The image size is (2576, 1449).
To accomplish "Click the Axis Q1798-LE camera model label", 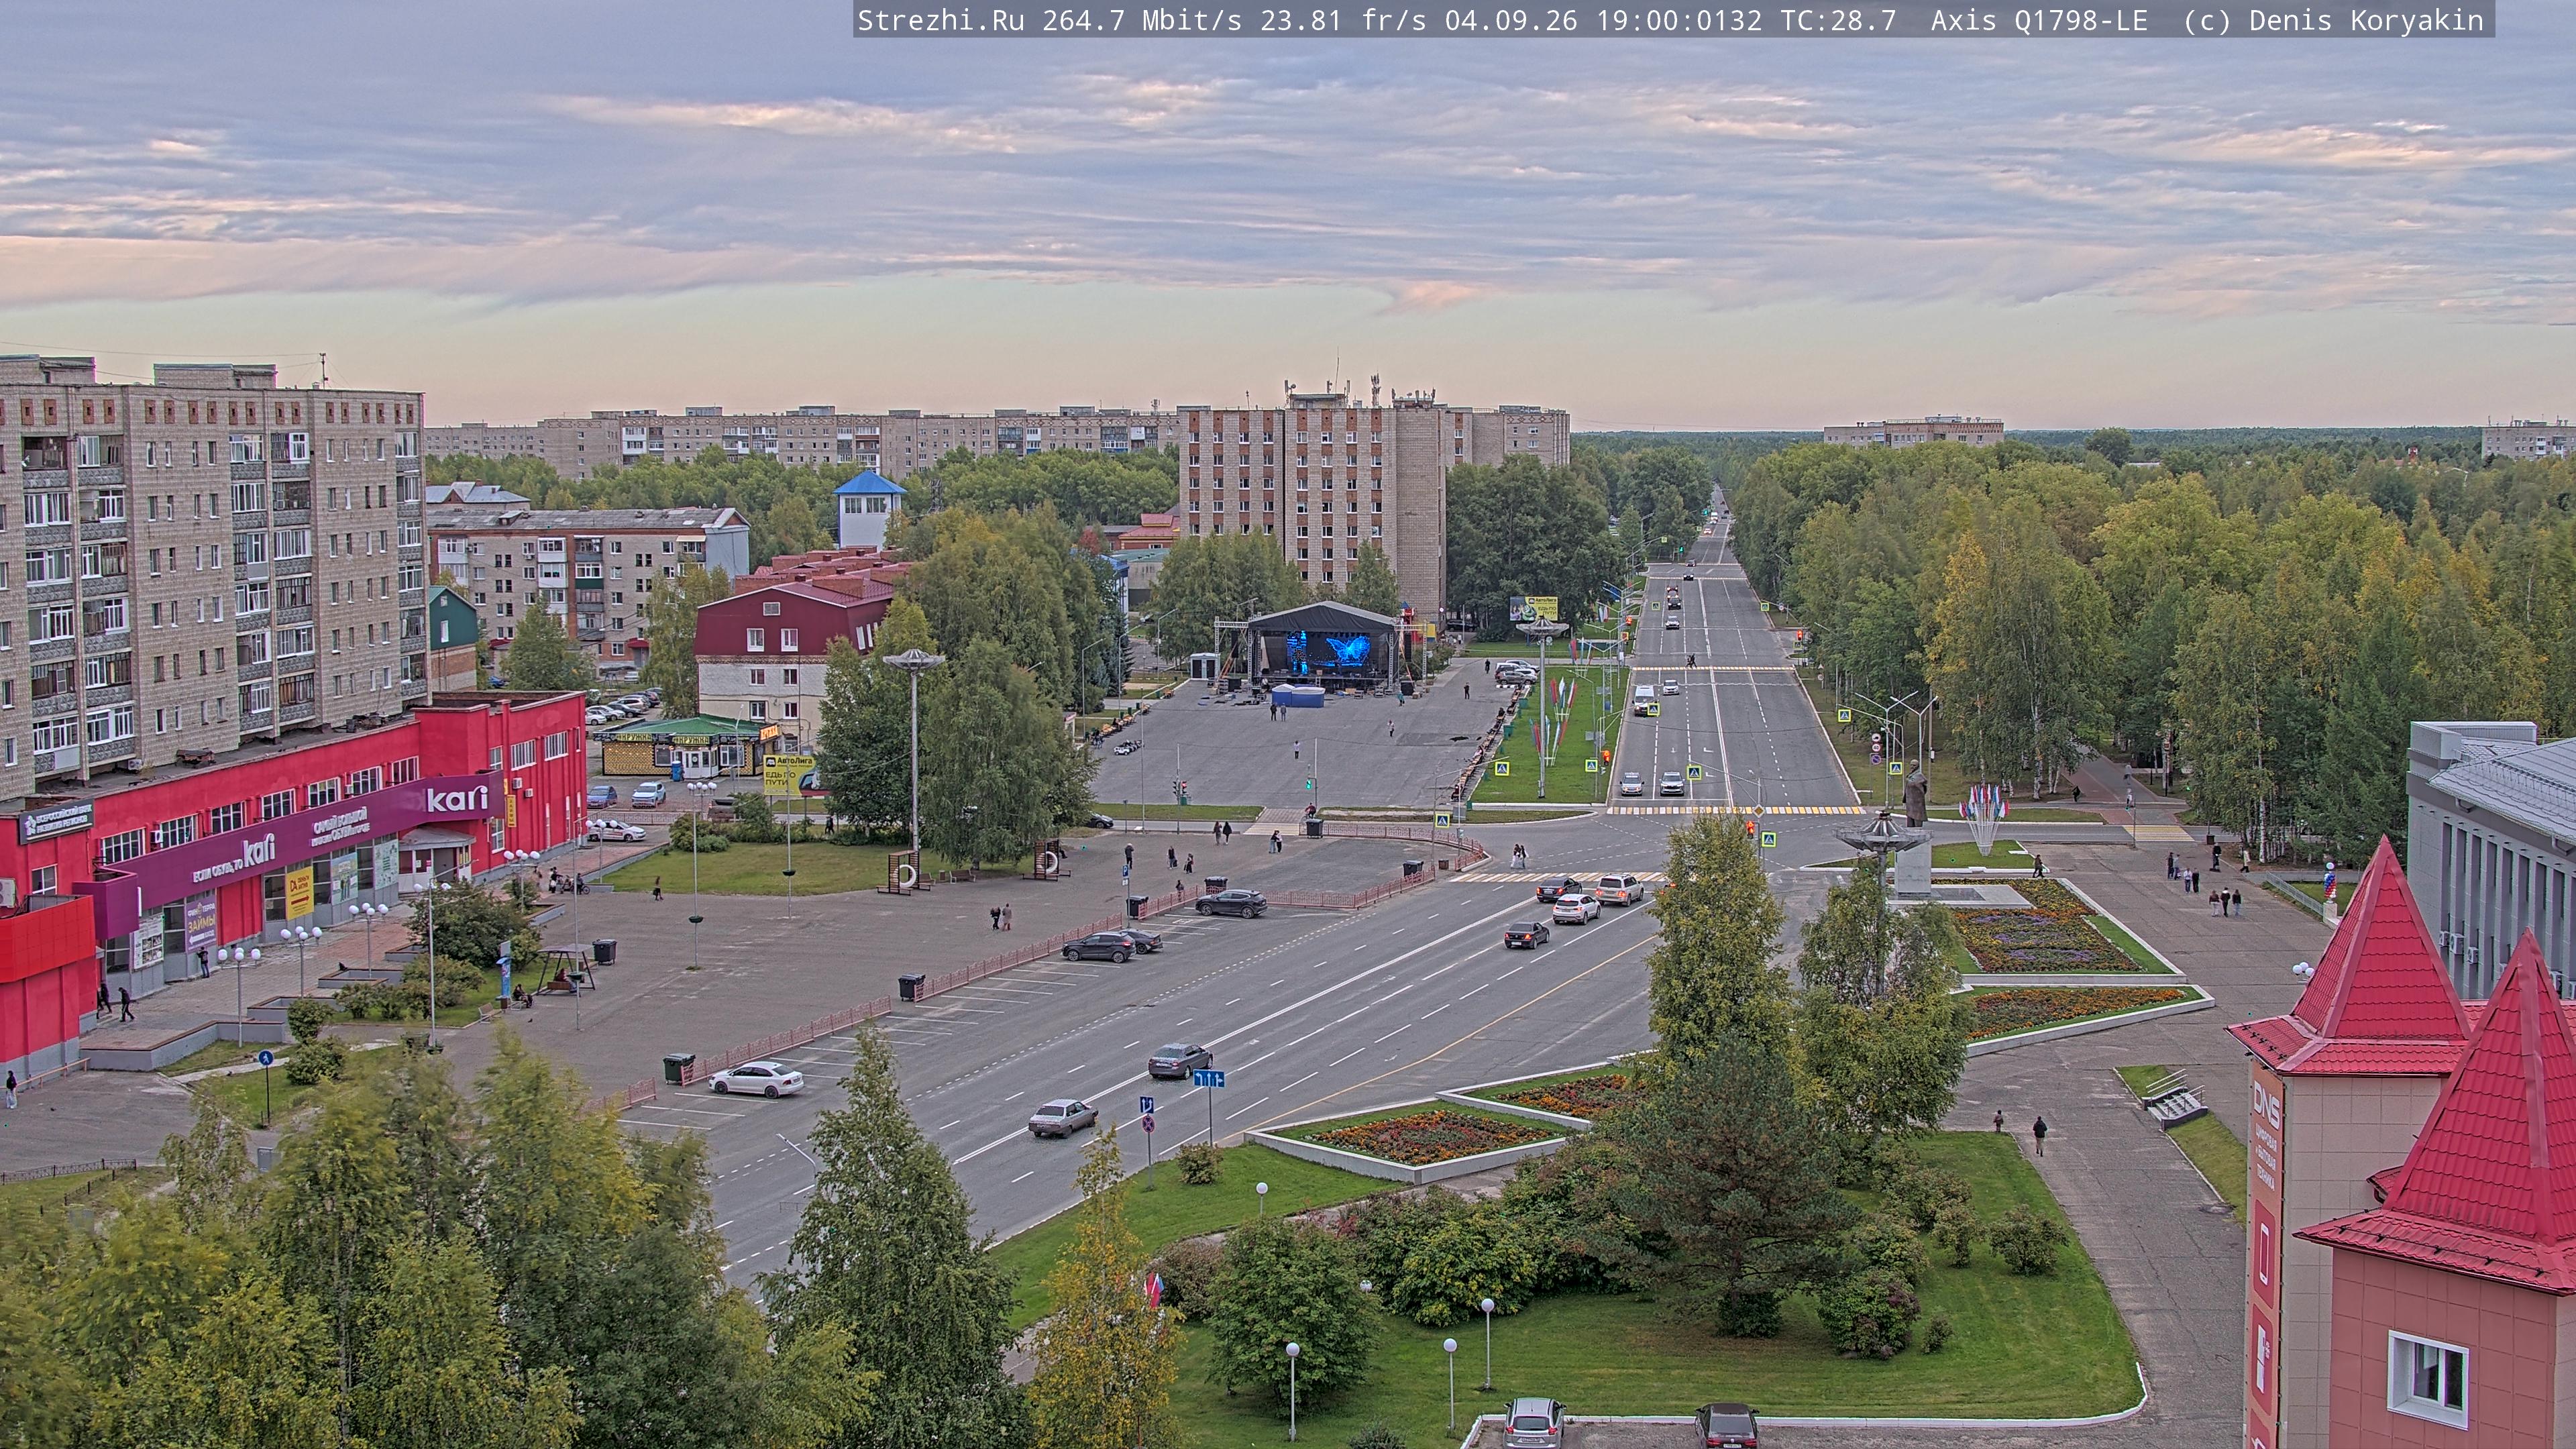I will (2039, 20).
